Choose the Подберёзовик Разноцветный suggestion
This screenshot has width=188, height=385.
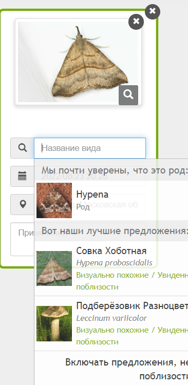[x=111, y=323]
